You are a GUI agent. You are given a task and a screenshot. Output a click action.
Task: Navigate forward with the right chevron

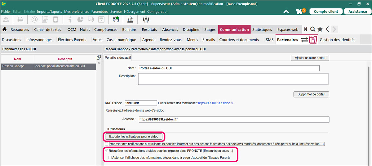coord(334,29)
